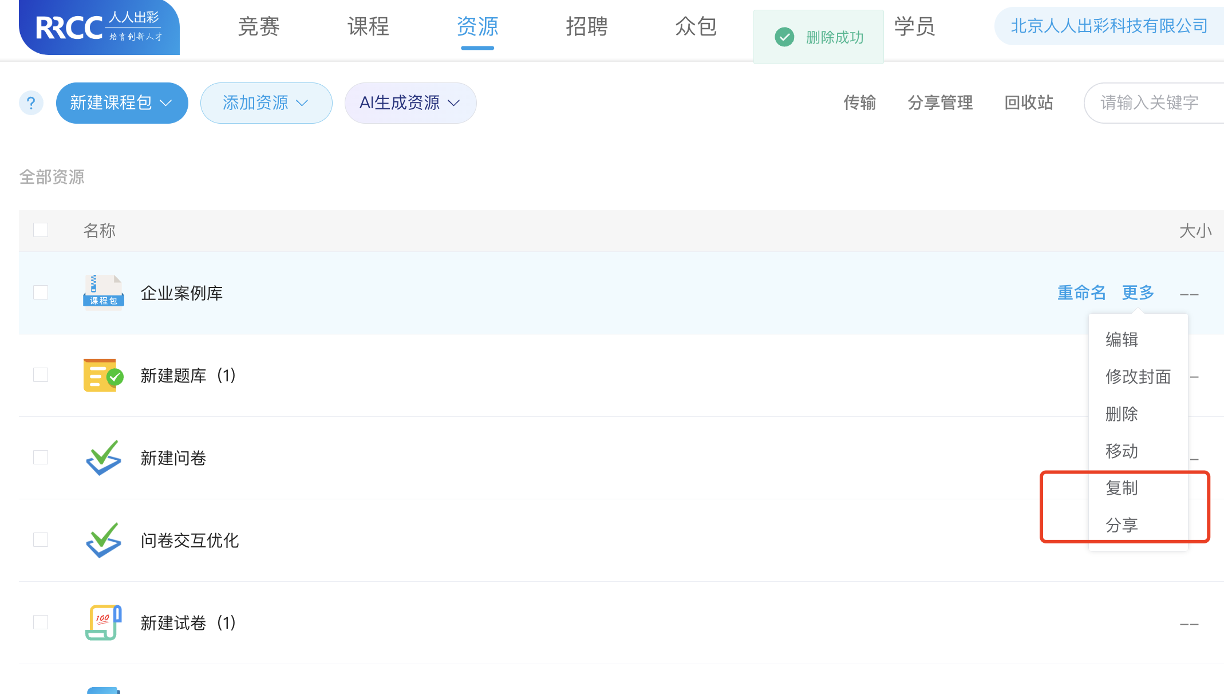Check the checkbox beside 新建试卷
The image size is (1224, 694).
pyautogui.click(x=41, y=622)
